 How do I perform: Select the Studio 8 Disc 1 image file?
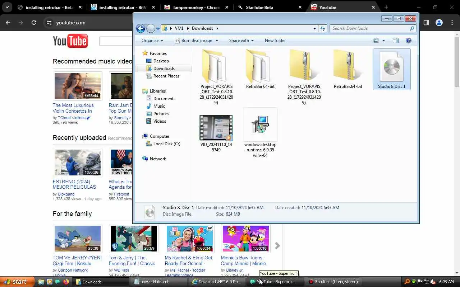coord(392,69)
